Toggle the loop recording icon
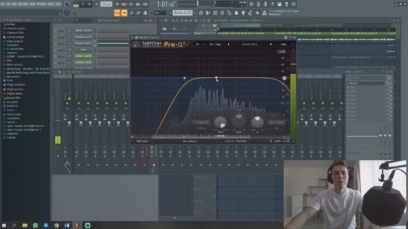 point(145,4)
